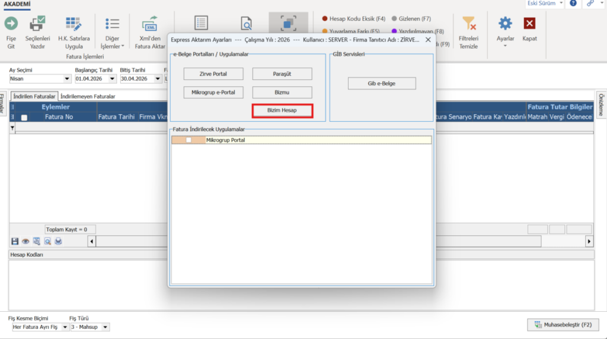Screen dimensions: 607x339
Task: Open Ayarlar gear icon
Action: pos(505,24)
